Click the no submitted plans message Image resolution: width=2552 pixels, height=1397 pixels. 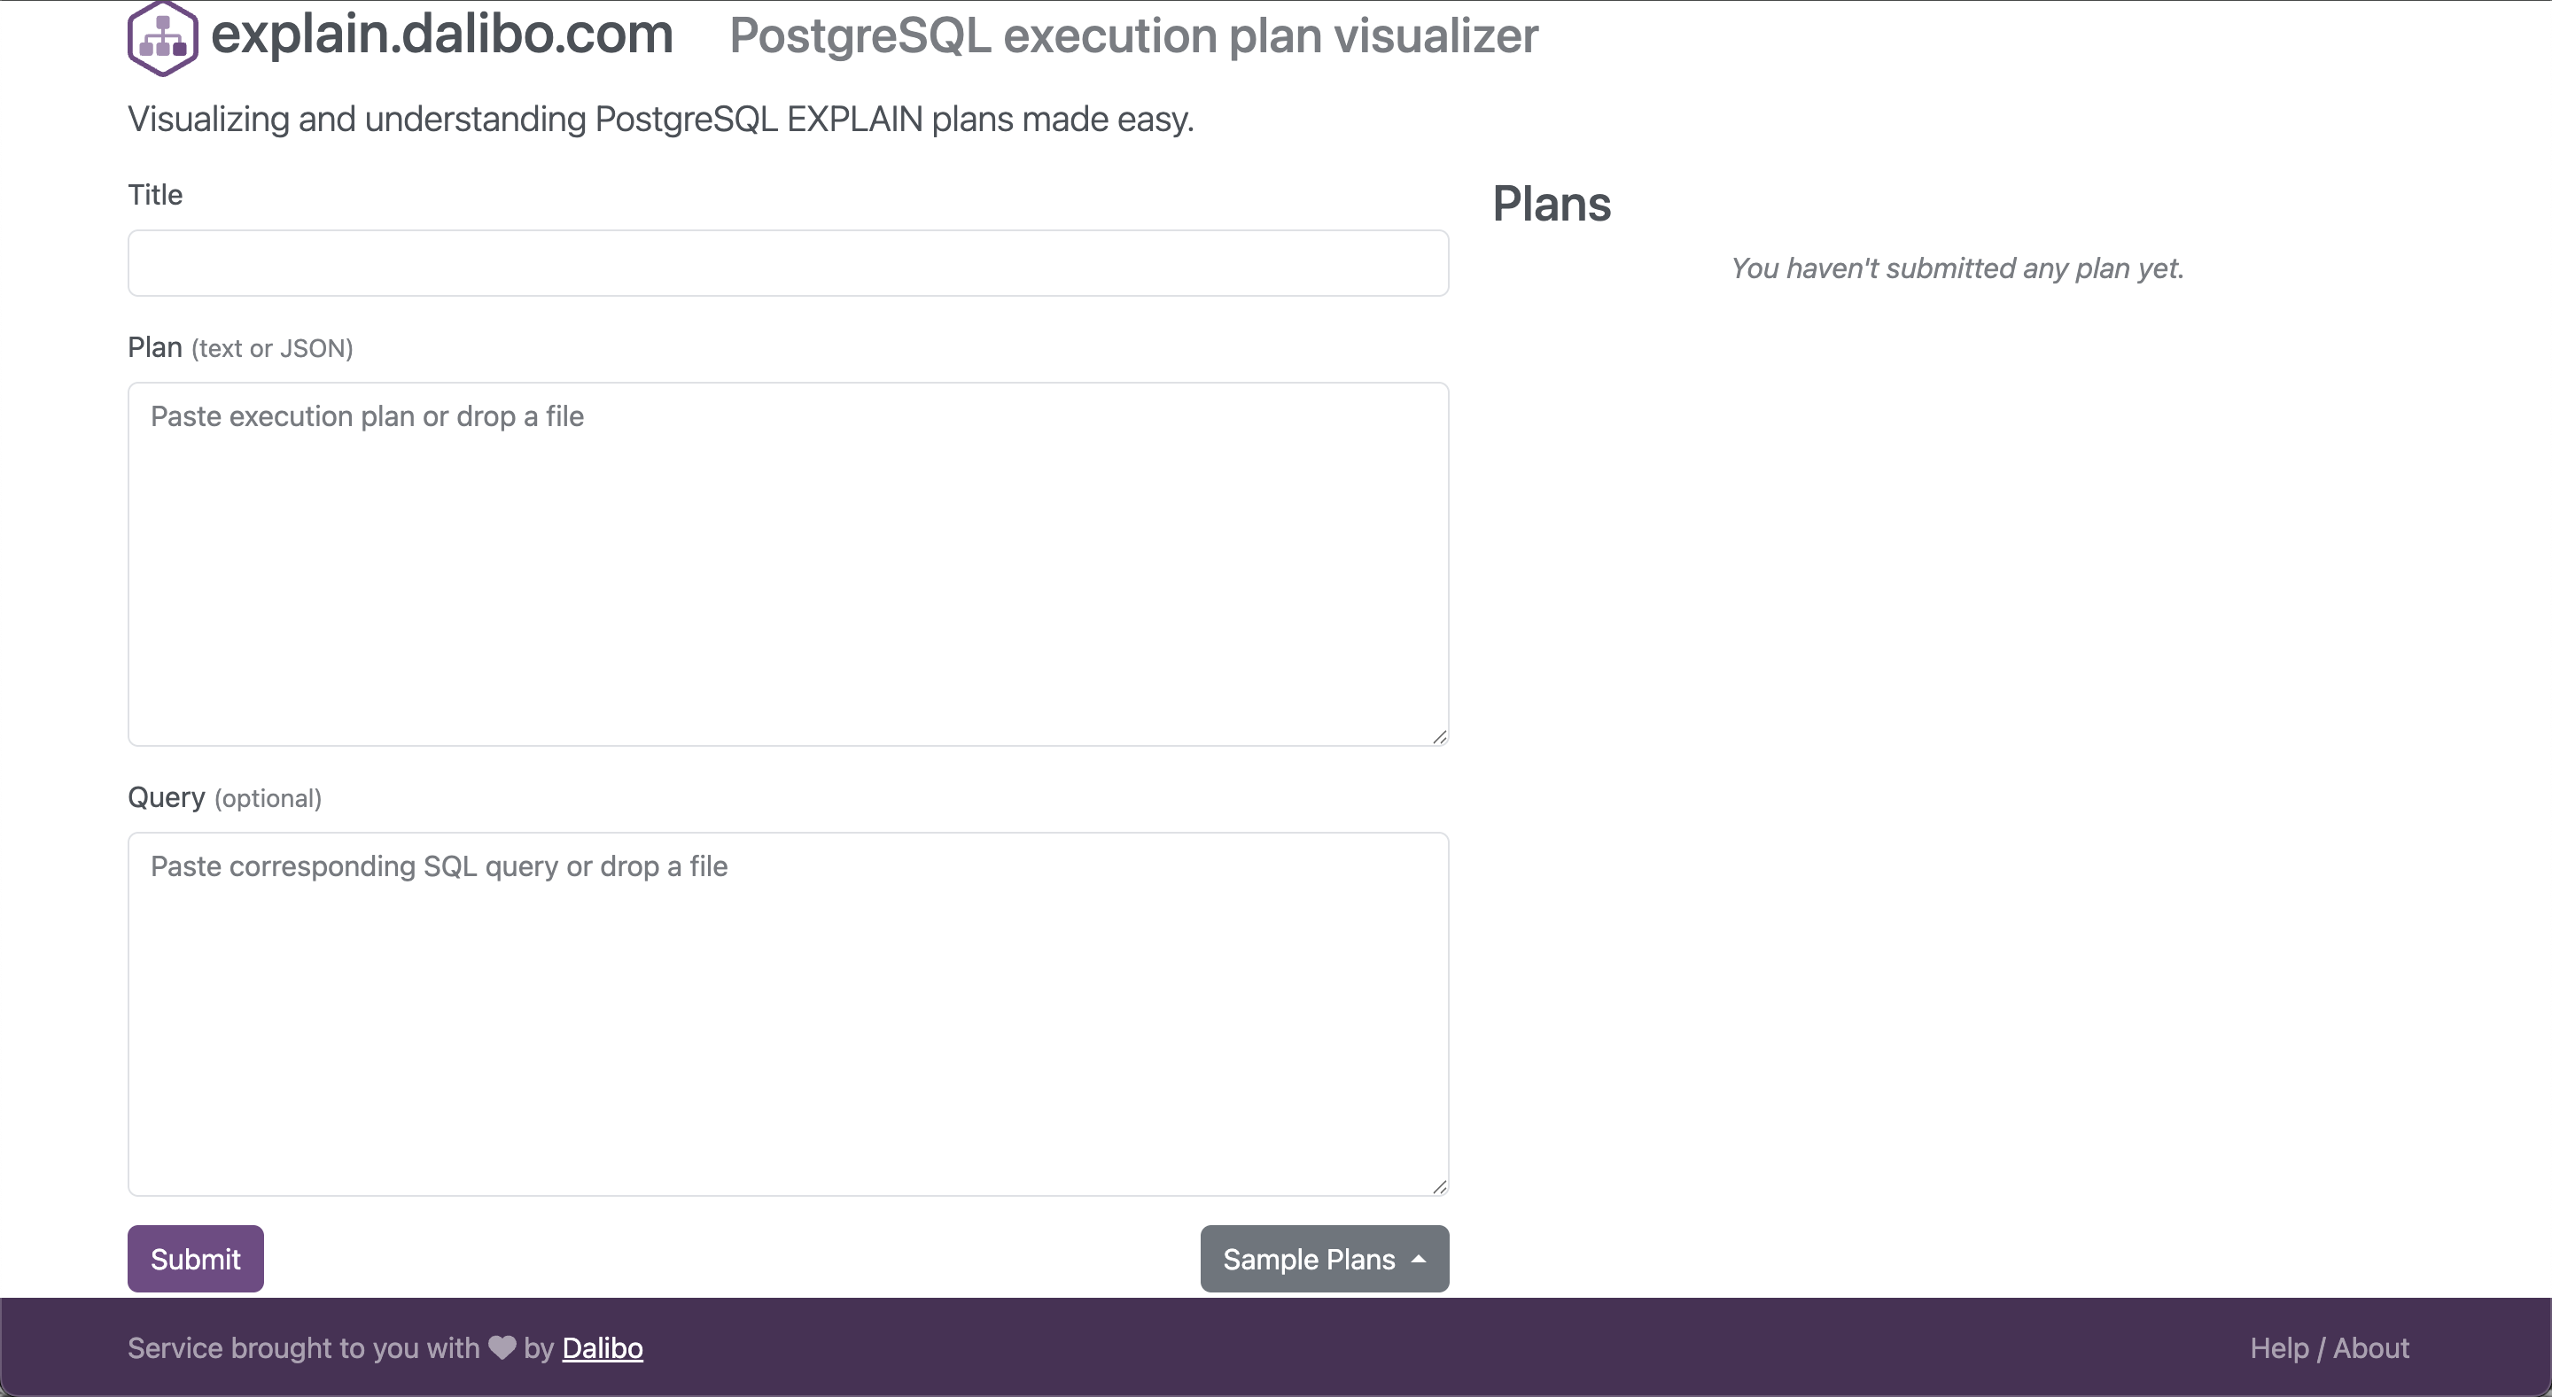(1957, 268)
